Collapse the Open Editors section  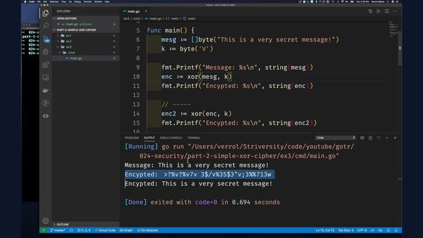point(86,19)
